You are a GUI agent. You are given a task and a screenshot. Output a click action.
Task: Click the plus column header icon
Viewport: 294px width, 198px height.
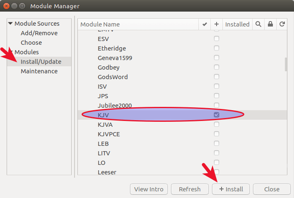pyautogui.click(x=216, y=24)
